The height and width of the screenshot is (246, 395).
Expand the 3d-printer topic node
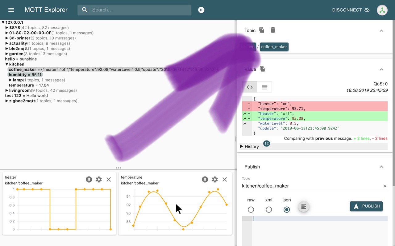[x=7, y=38]
